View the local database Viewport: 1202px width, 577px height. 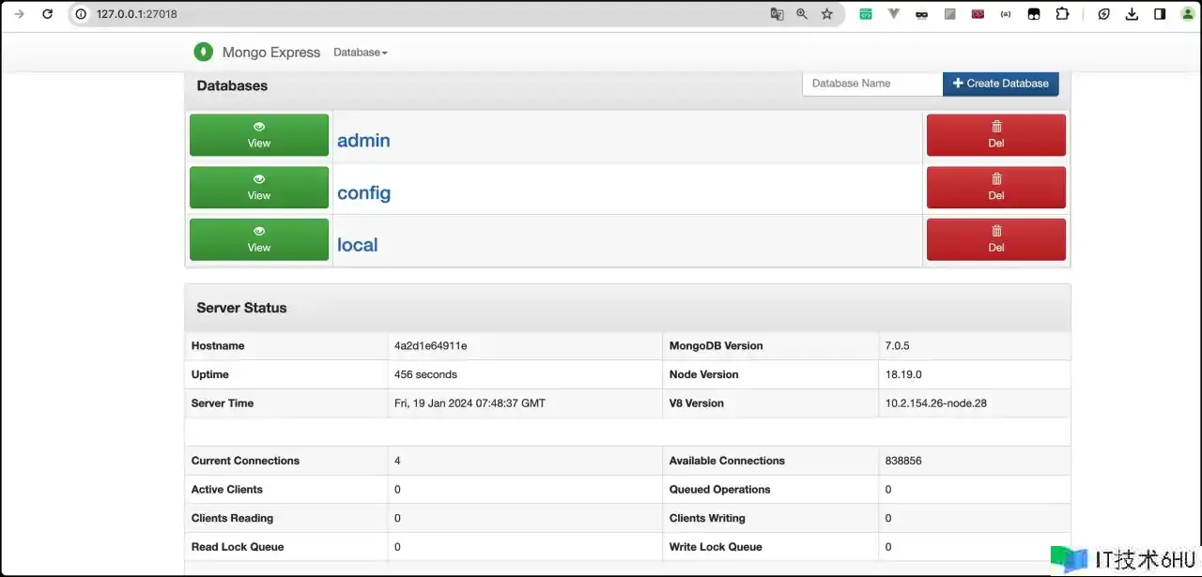(259, 239)
